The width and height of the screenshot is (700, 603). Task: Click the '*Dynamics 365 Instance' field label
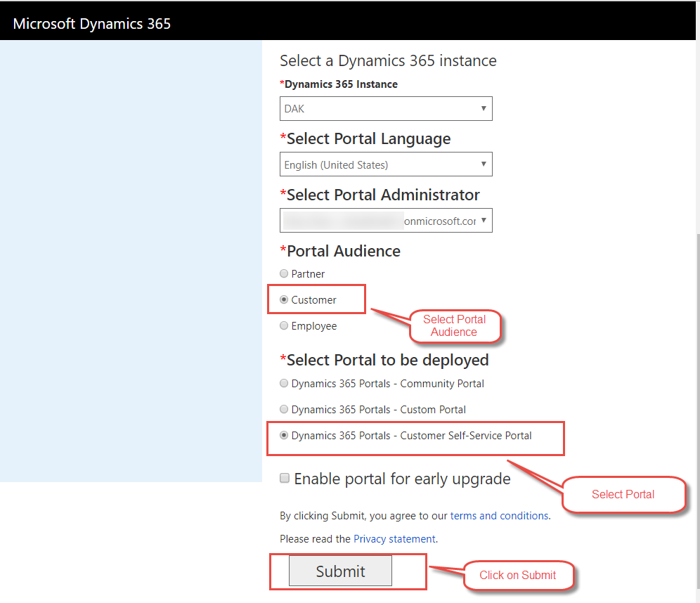pyautogui.click(x=339, y=84)
